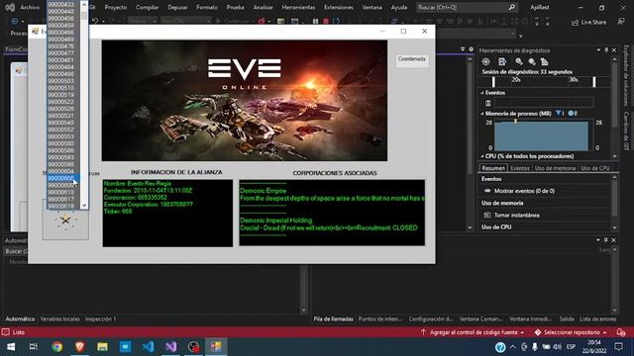Click diagnostic tools export/output icon
Viewport: 634px width, 356px height.
click(x=502, y=61)
